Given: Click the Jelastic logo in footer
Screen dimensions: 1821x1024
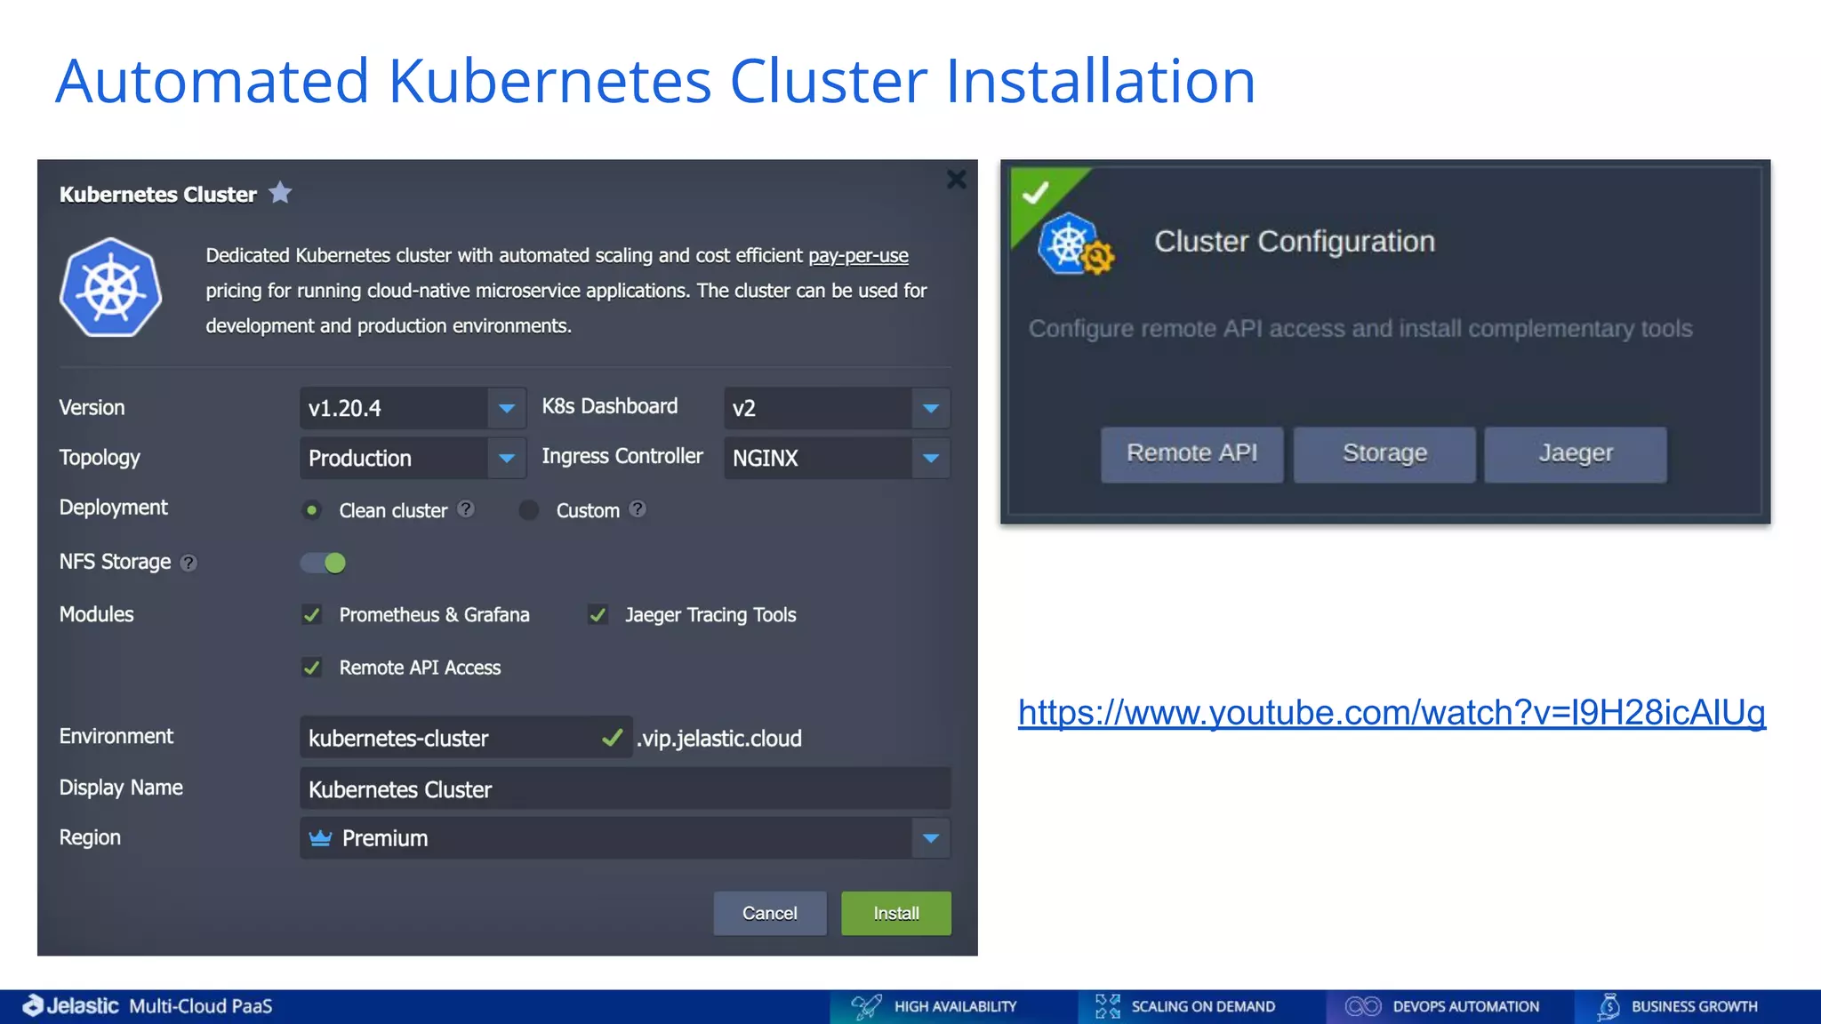Looking at the screenshot, I should (70, 1005).
